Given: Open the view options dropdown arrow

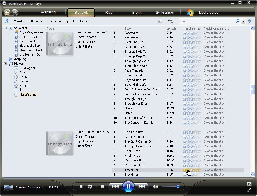Looking at the screenshot, I should tap(176, 21).
